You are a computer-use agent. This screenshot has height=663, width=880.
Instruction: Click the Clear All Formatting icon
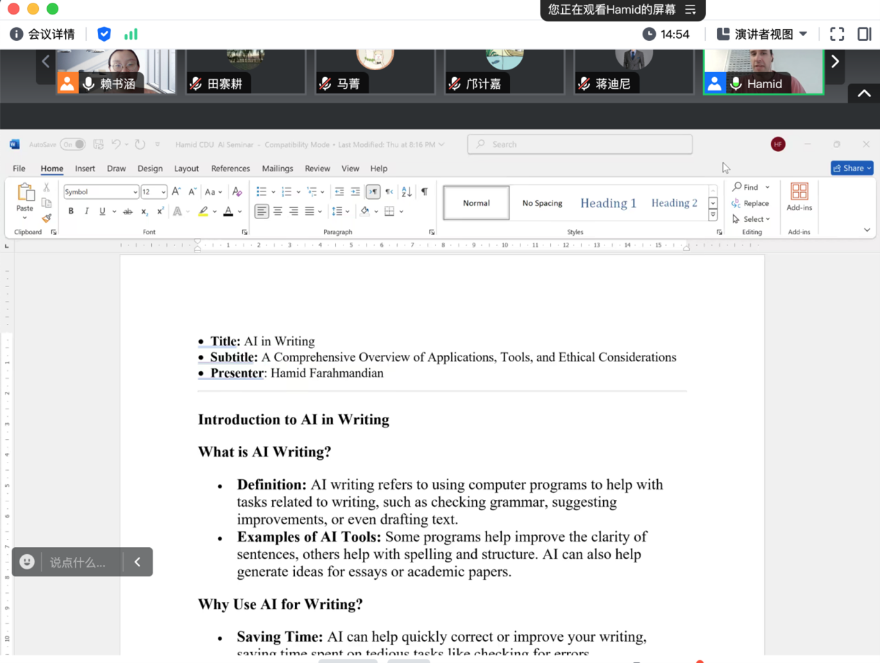(237, 192)
